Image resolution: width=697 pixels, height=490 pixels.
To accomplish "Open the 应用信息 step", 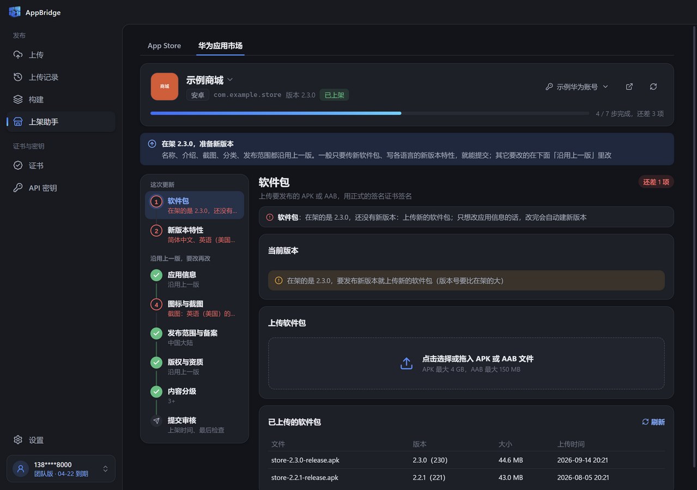I will pyautogui.click(x=195, y=279).
